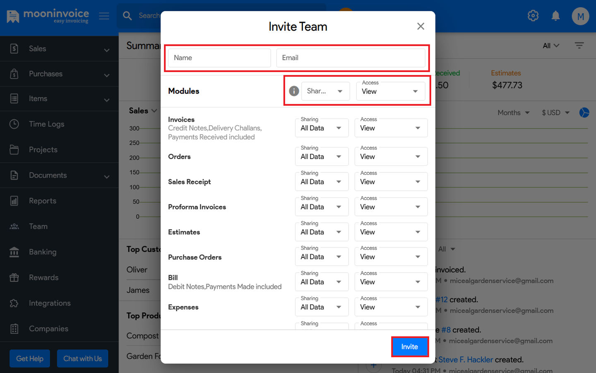The image size is (596, 373).
Task: Click the Modules info icon
Action: pos(294,91)
